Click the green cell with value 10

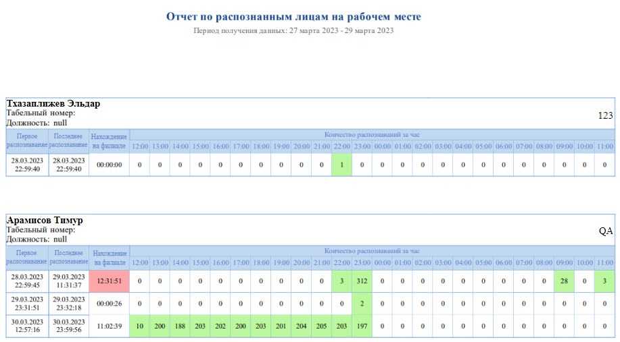(x=140, y=326)
